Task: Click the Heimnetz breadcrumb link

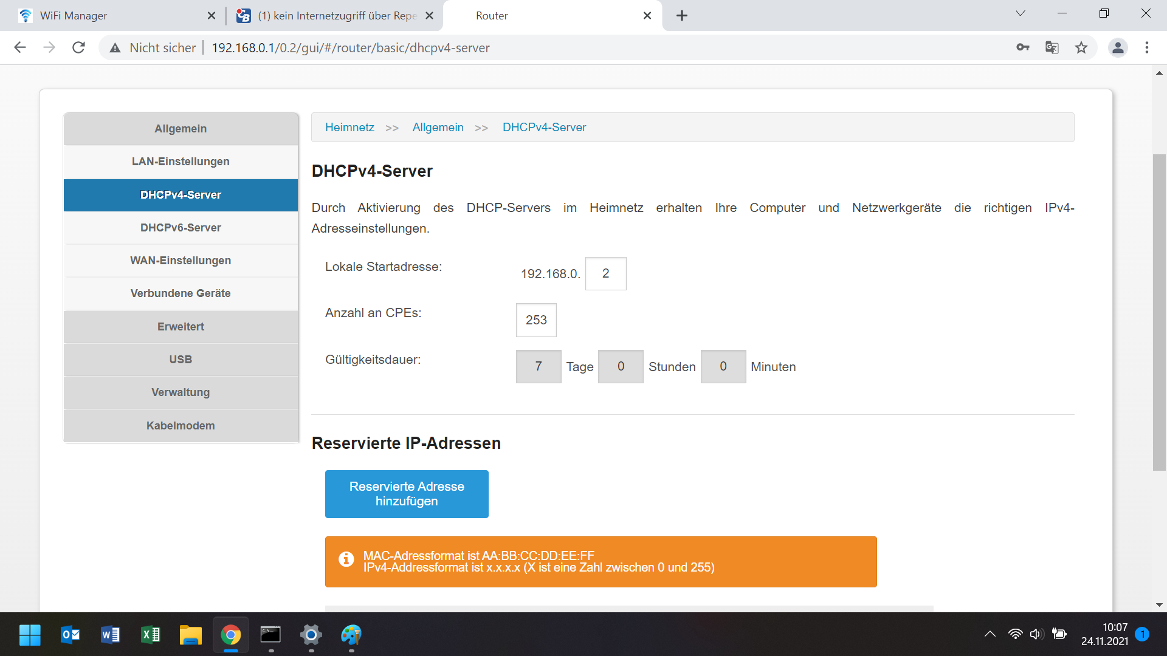Action: [x=349, y=128]
